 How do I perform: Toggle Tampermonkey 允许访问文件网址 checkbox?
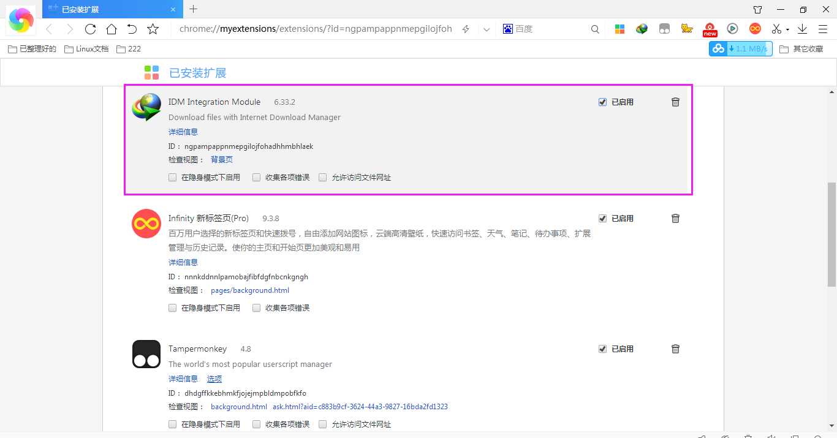(323, 425)
